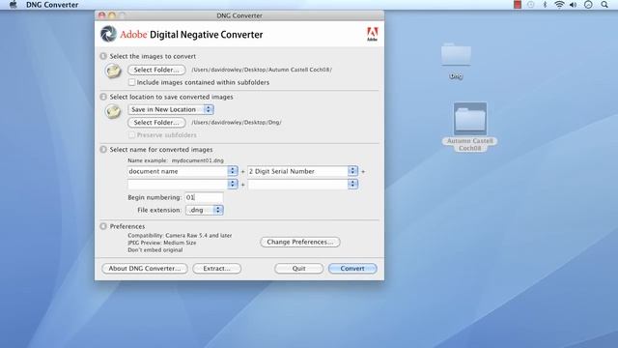Click the DNG Converter window title bar
The image size is (618, 348).
pos(239,15)
